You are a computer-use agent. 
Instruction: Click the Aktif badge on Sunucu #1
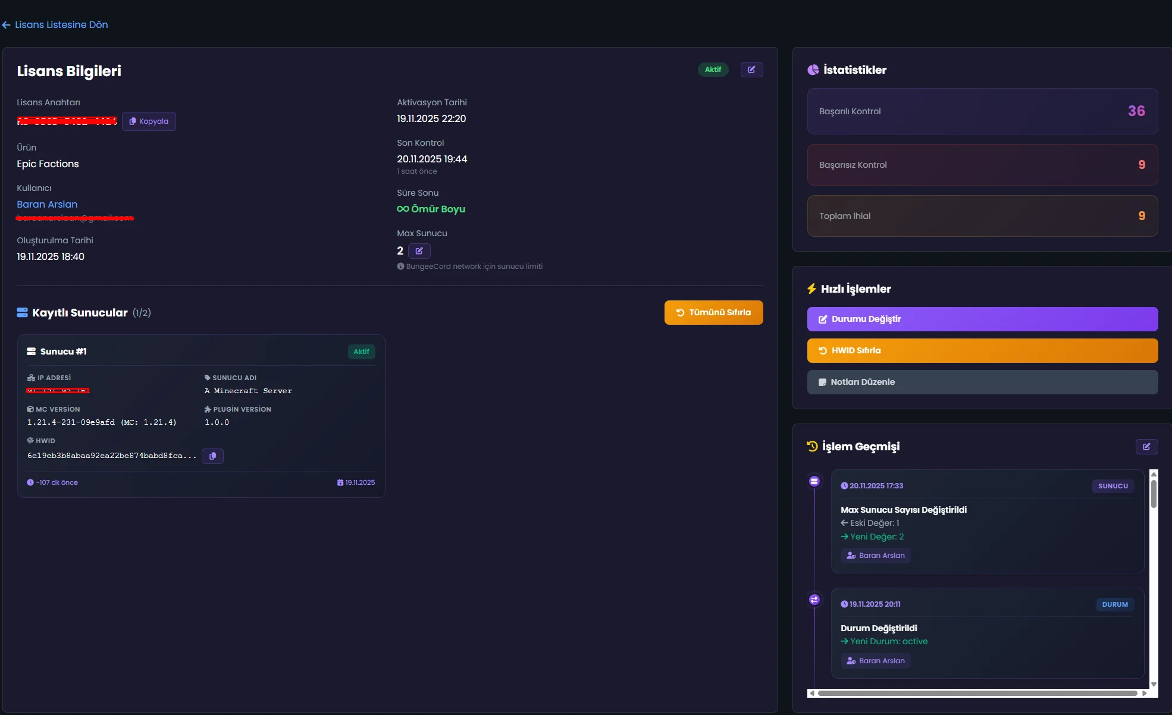pos(361,352)
